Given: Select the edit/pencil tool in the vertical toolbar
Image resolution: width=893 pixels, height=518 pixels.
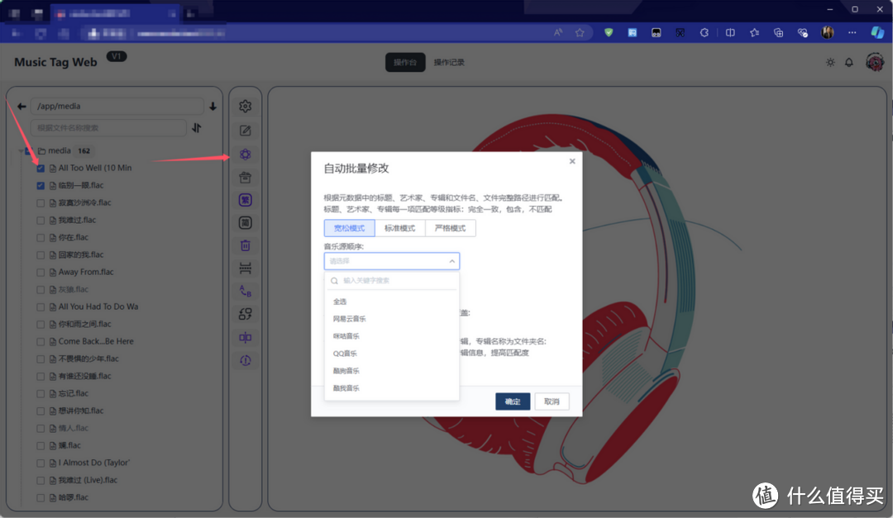Looking at the screenshot, I should (x=245, y=130).
